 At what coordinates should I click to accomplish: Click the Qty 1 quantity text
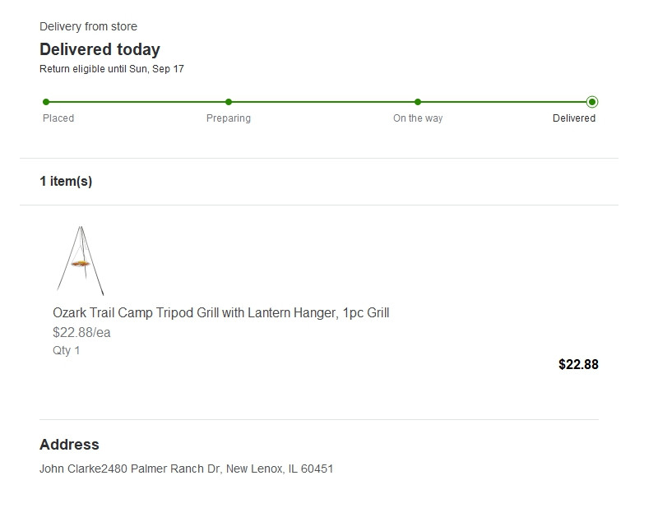[67, 351]
